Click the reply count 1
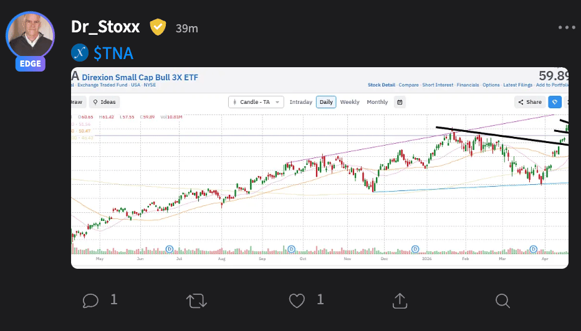Screen dimensions: 581x331 (113, 299)
